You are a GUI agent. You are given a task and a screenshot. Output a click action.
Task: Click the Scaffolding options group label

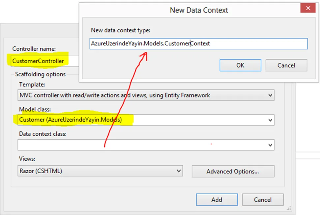tap(40, 74)
